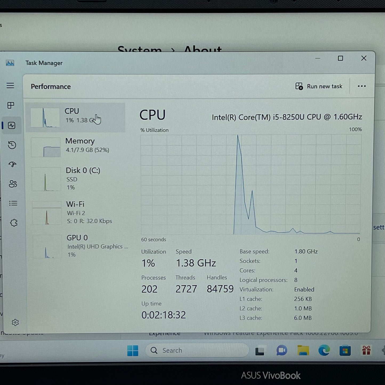The height and width of the screenshot is (385, 385).
Task: Open the Windows Start menu
Action: pos(133,350)
